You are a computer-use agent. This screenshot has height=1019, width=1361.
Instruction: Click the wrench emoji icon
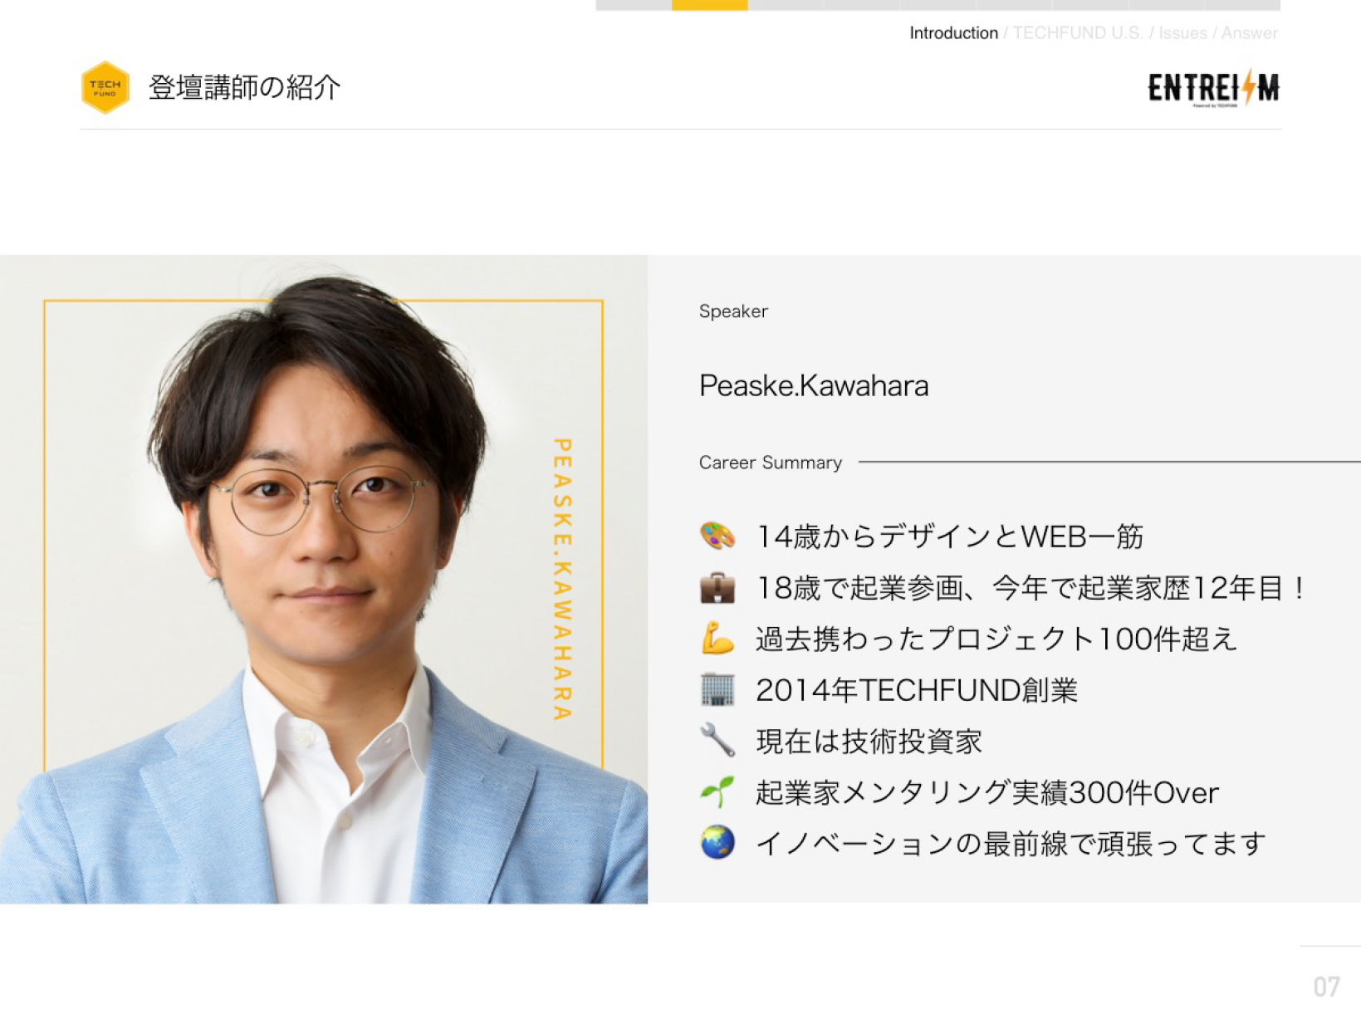pos(717,741)
